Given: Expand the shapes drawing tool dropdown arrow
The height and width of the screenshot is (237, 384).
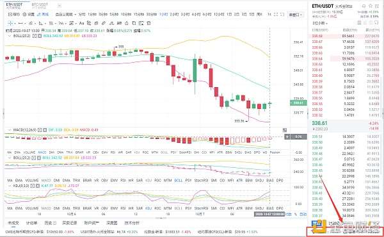Looking at the screenshot, I should click(45, 24).
